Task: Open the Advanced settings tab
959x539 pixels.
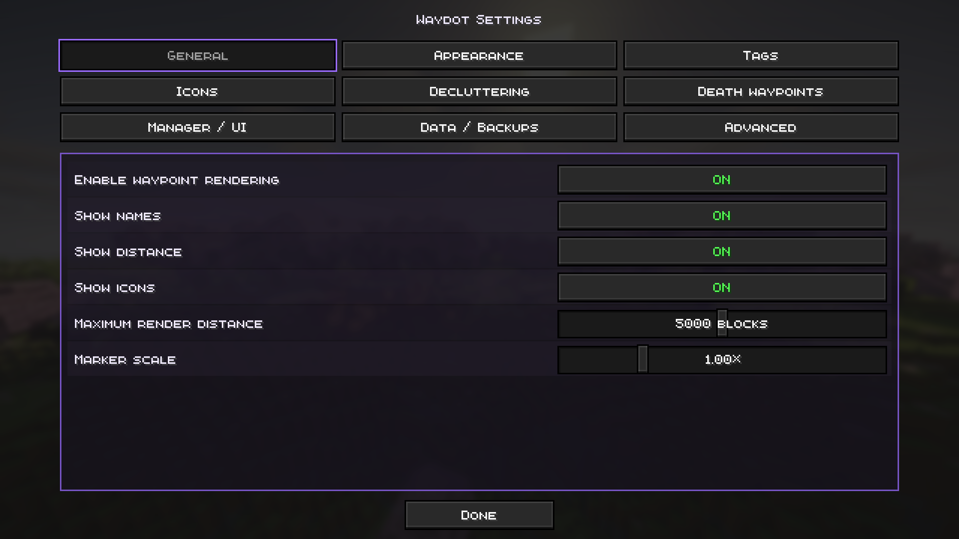Action: pos(761,127)
